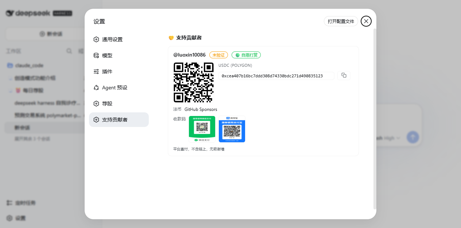The height and width of the screenshot is (228, 461).
Task: Close the settings dialog with the X
Action: pos(366,21)
